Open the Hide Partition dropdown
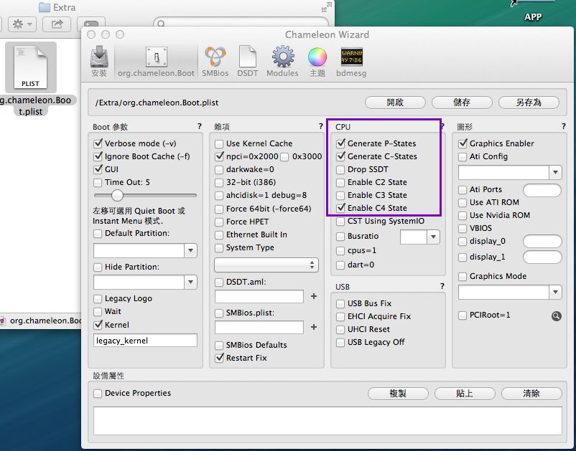This screenshot has width=576, height=451. (190, 282)
